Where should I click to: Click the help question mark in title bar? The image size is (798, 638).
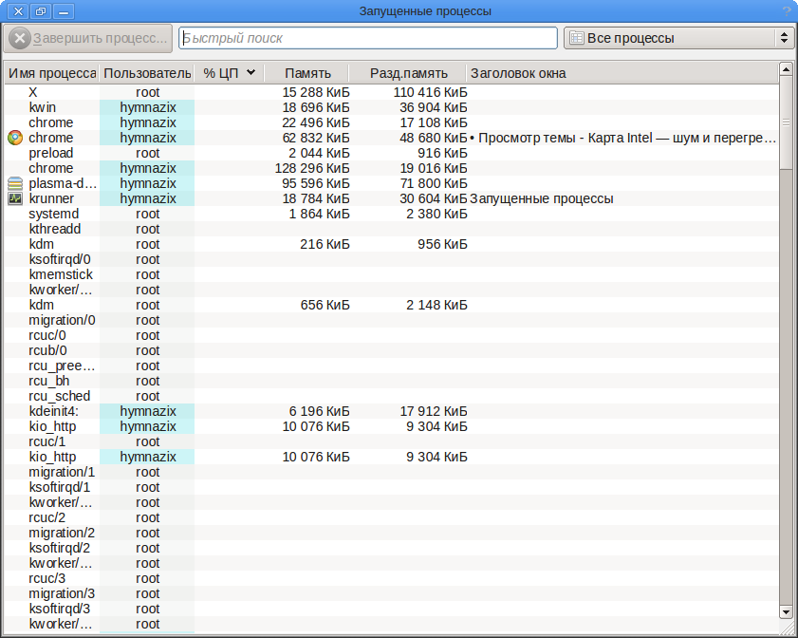[x=786, y=11]
